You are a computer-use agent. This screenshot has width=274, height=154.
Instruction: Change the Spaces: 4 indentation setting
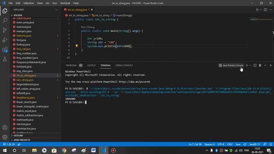coord(209,144)
